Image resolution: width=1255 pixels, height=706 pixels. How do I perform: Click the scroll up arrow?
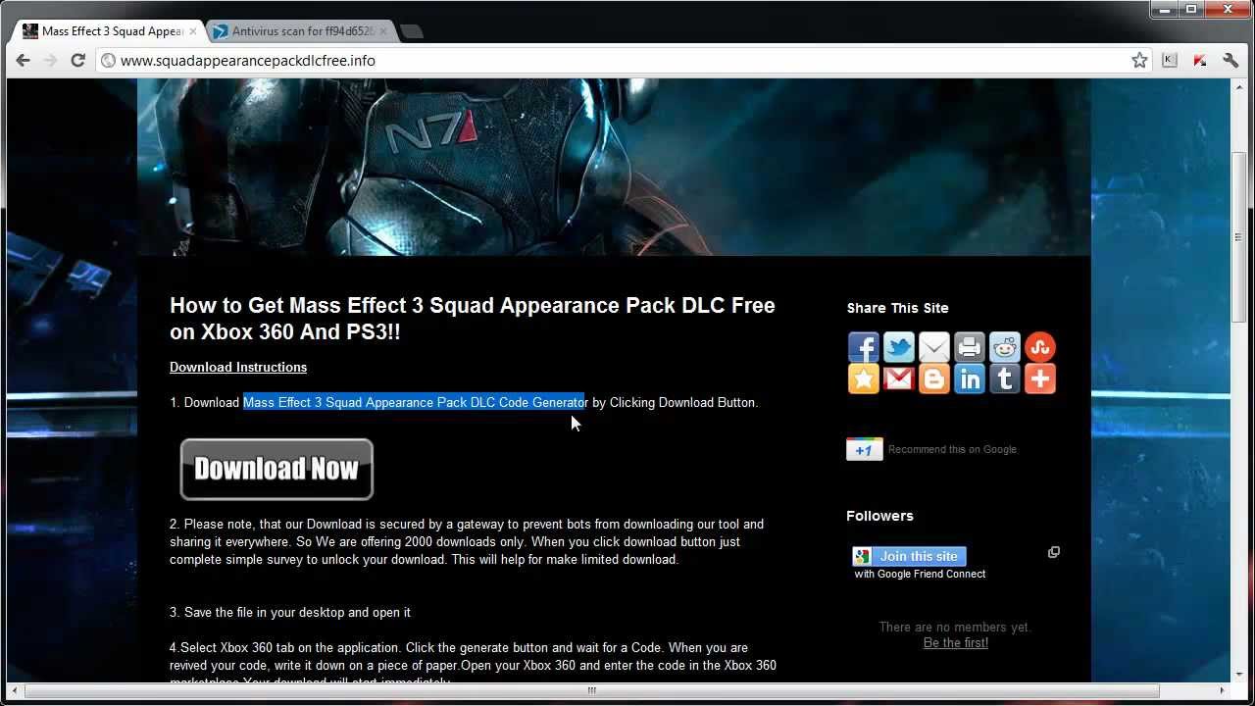(x=1239, y=86)
